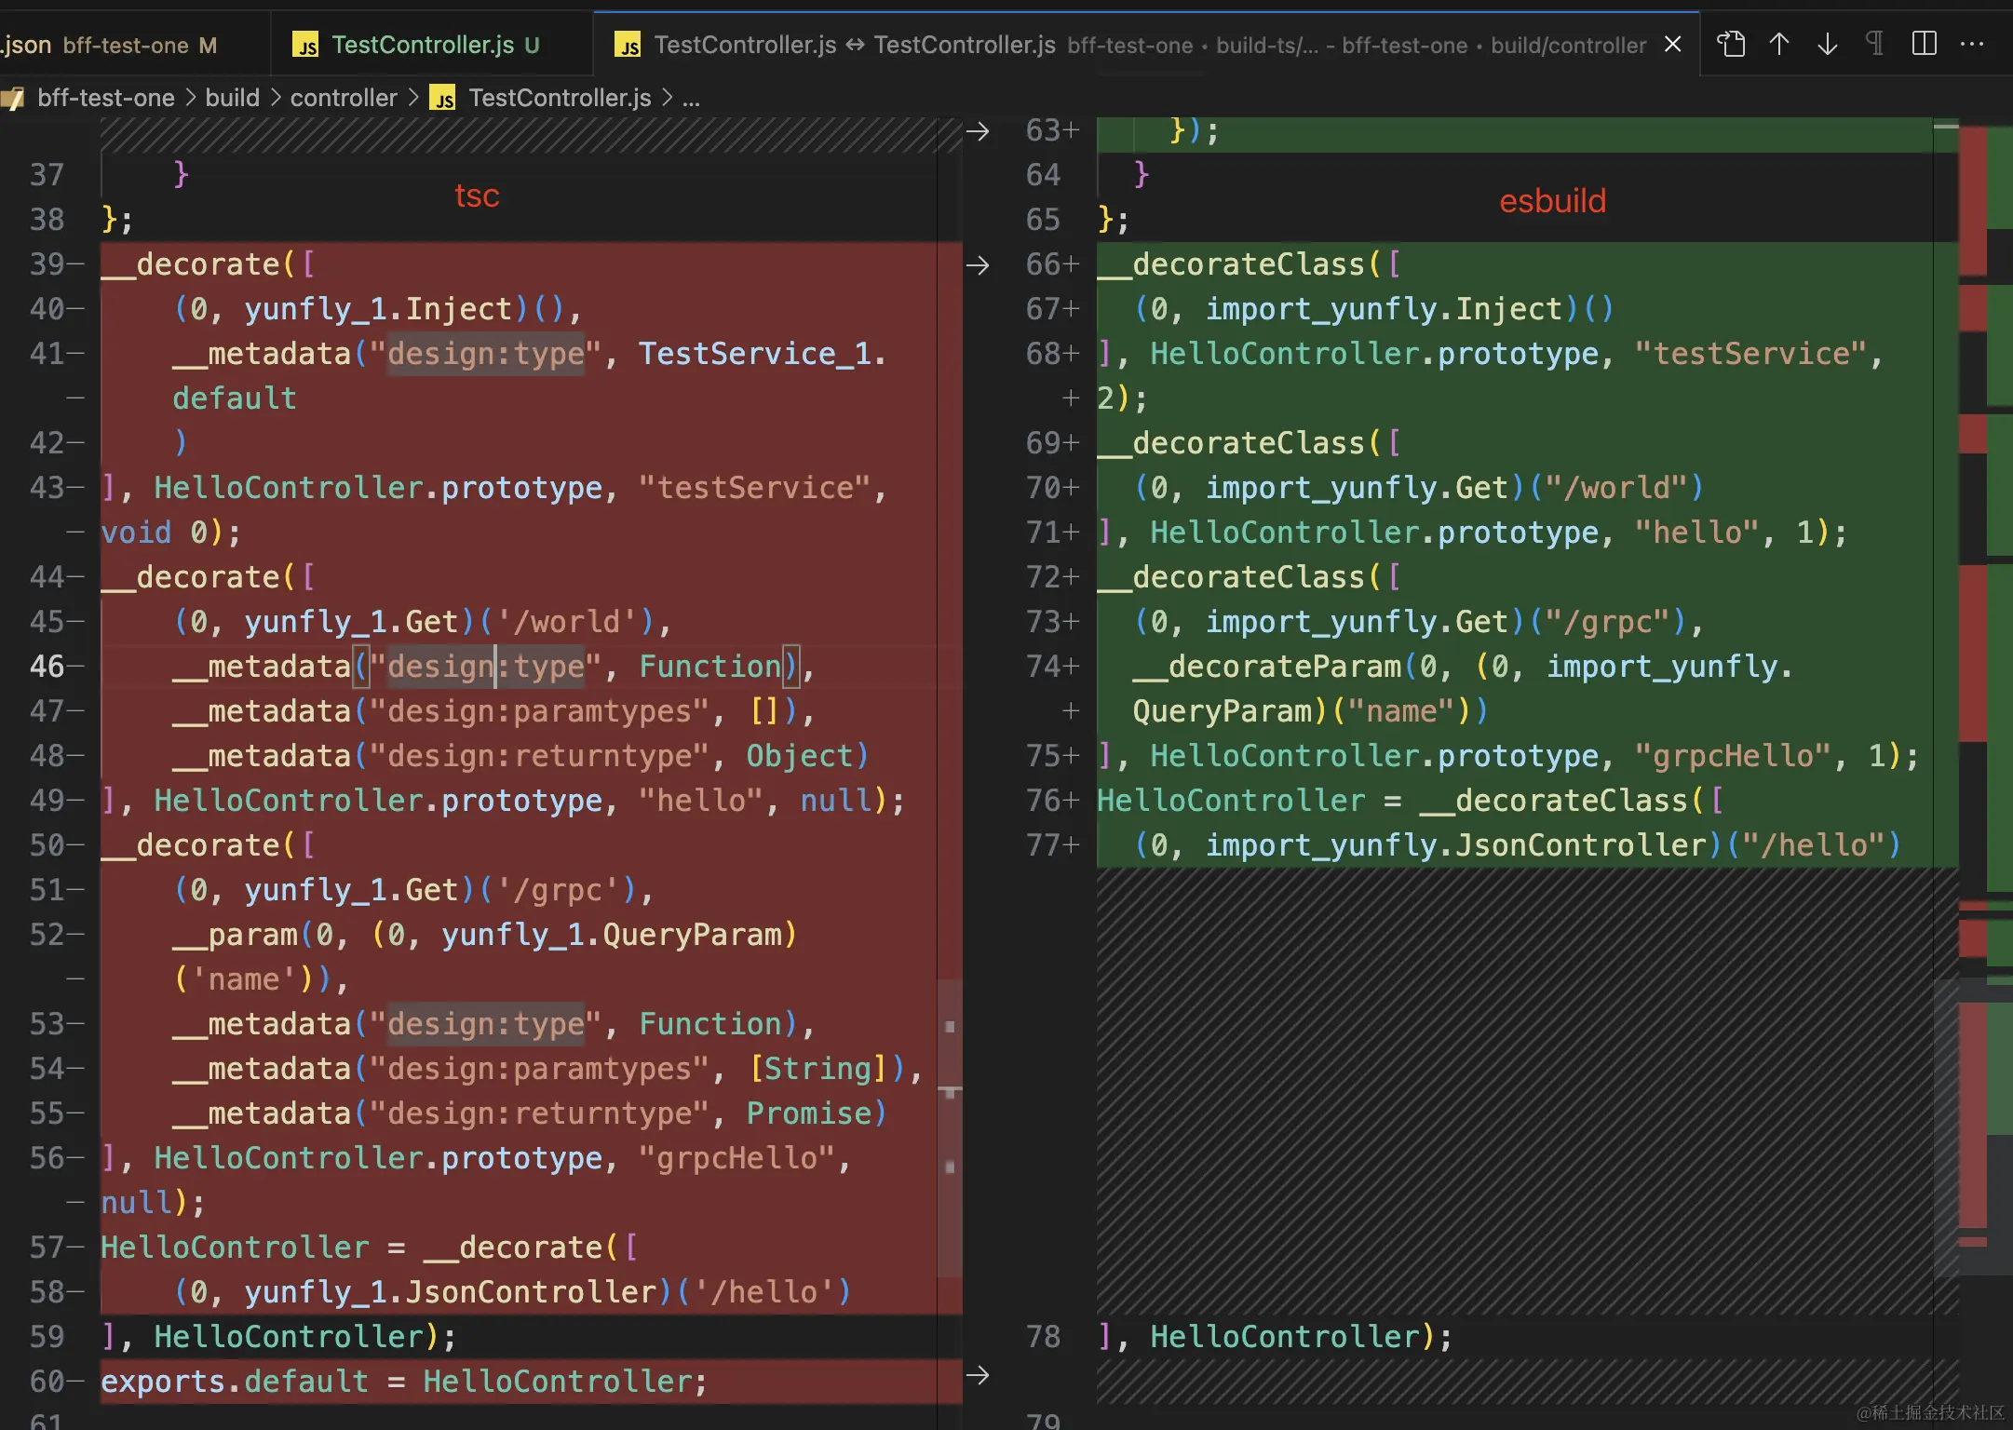Click "JsonController" on right line 77
This screenshot has width=2013, height=1430.
pos(1581,845)
